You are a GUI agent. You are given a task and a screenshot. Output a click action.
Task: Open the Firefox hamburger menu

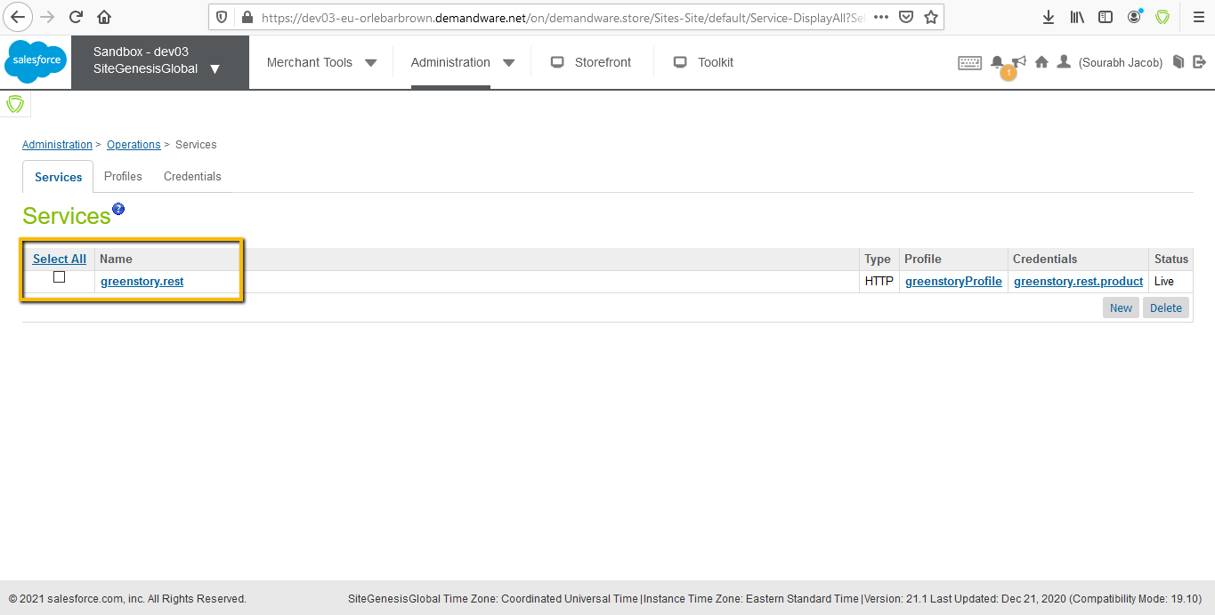[x=1197, y=17]
